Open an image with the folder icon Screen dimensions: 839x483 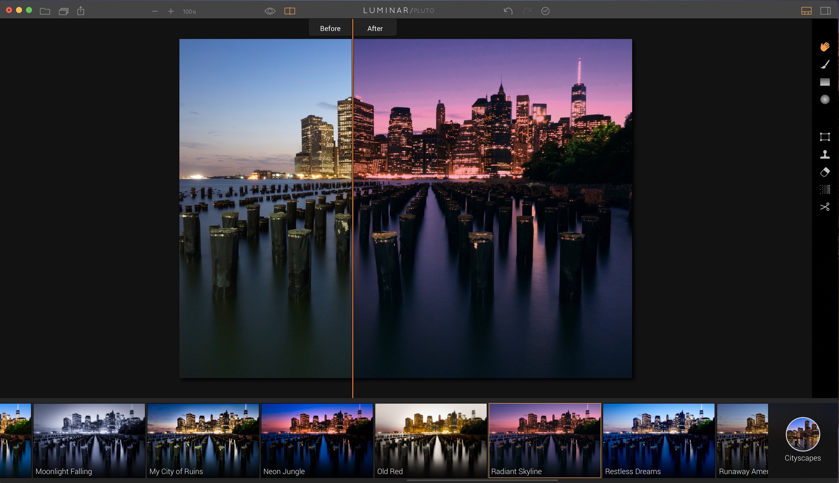click(x=45, y=11)
